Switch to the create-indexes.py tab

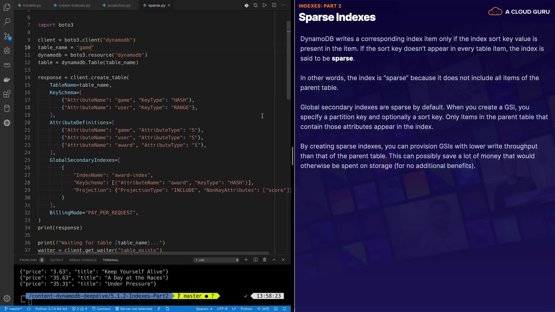pyautogui.click(x=74, y=5)
